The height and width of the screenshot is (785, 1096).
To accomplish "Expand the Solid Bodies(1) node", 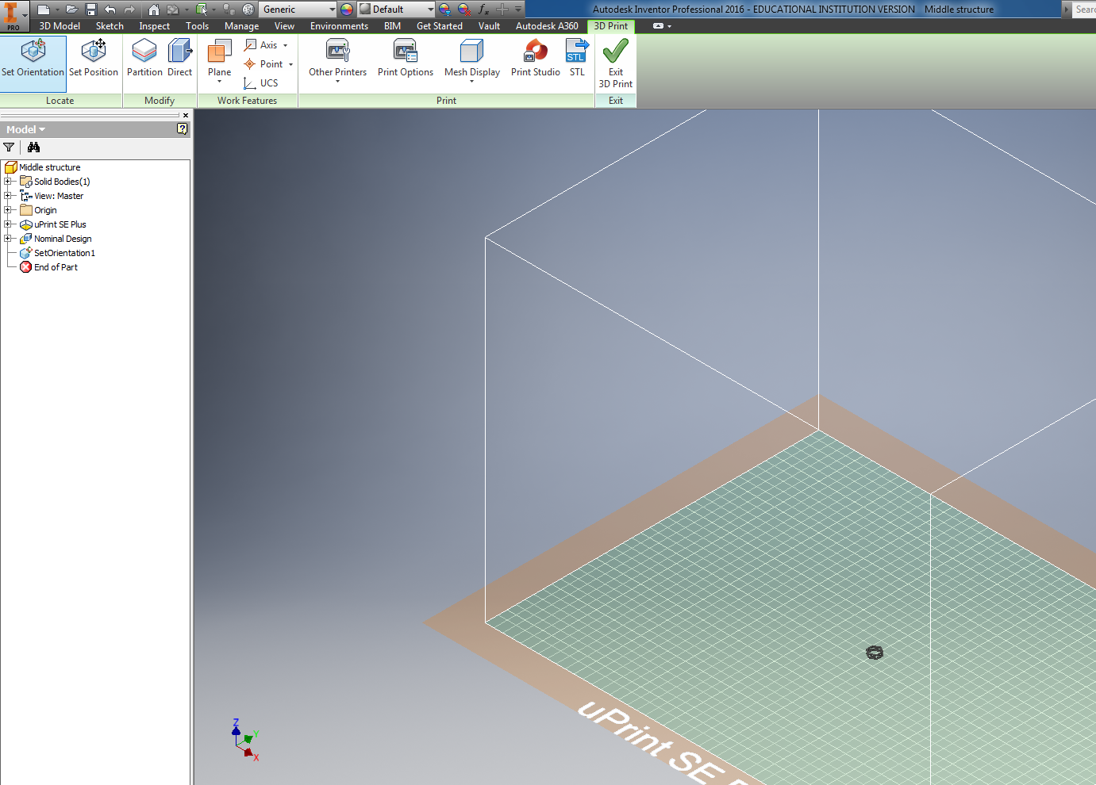I will click(8, 182).
